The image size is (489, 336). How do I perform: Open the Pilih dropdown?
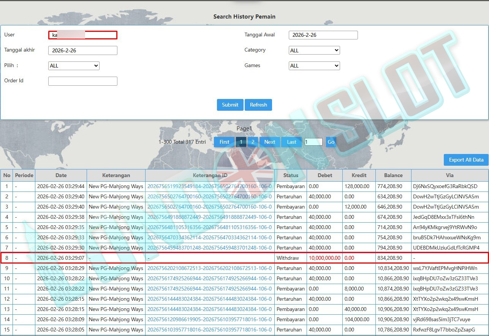(x=74, y=66)
